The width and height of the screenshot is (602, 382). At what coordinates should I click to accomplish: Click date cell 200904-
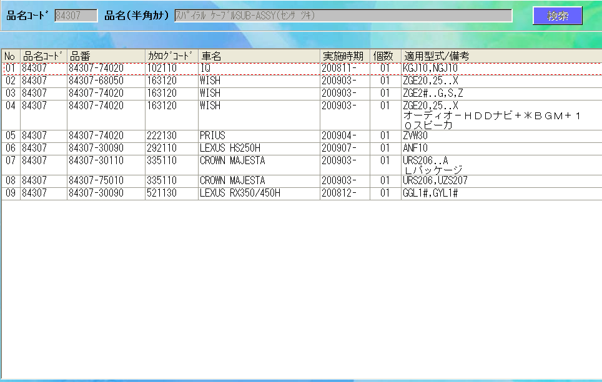[x=345, y=136]
